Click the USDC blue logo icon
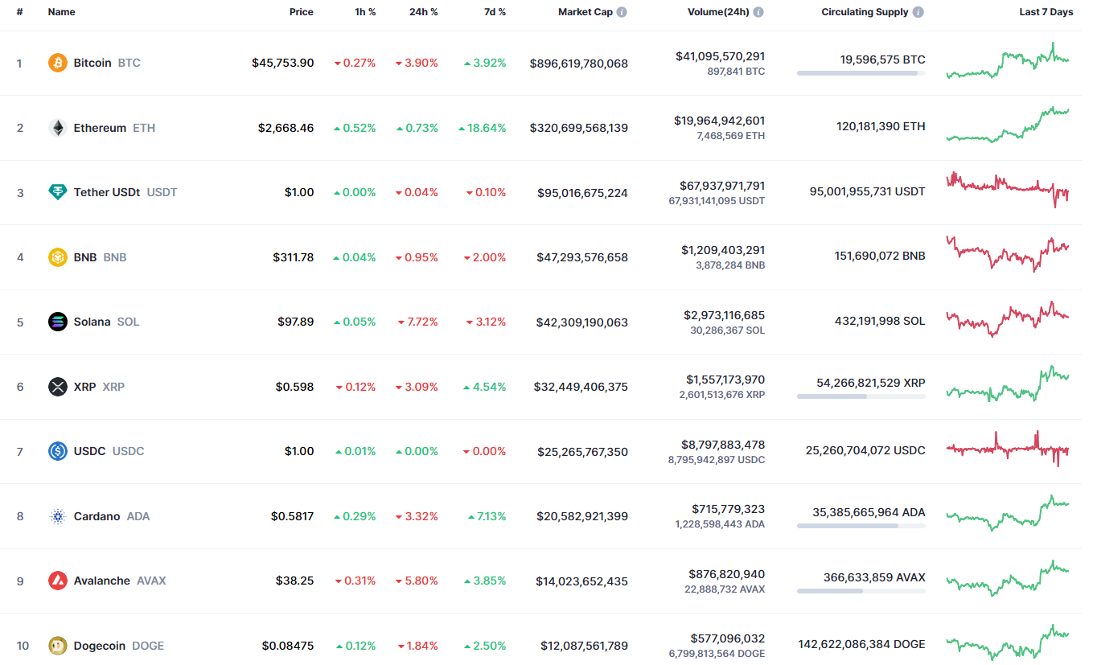This screenshot has width=1093, height=665. (x=58, y=451)
